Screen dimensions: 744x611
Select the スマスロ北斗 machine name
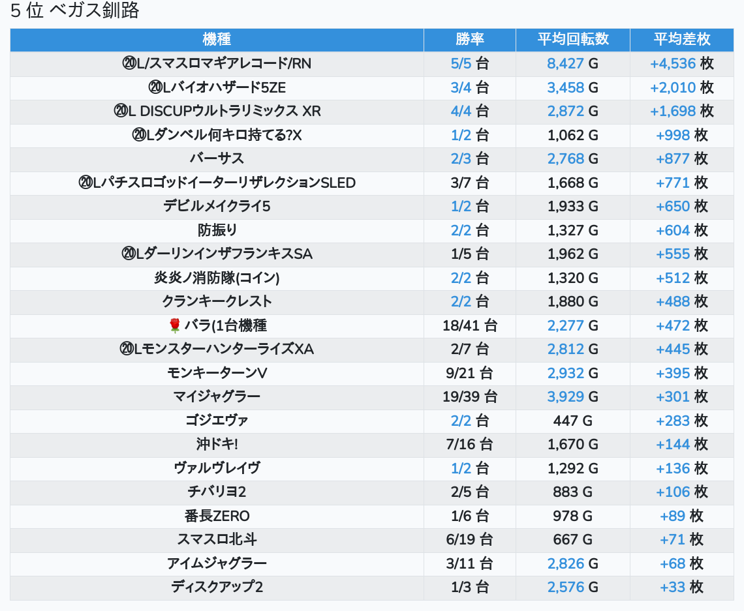[x=217, y=539]
